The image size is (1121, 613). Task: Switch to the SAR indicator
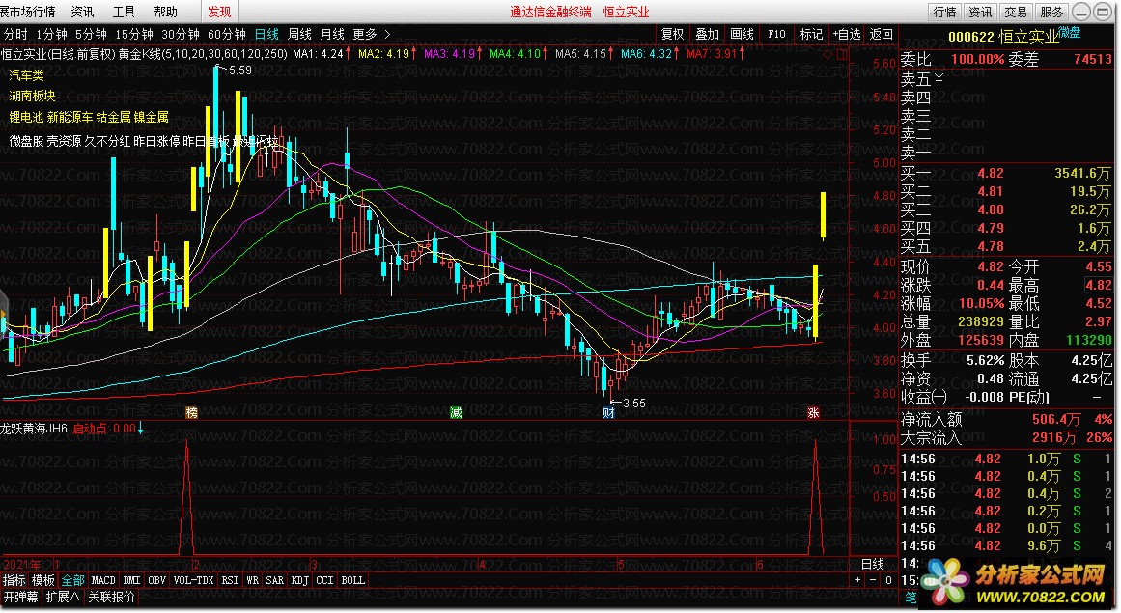[x=274, y=580]
